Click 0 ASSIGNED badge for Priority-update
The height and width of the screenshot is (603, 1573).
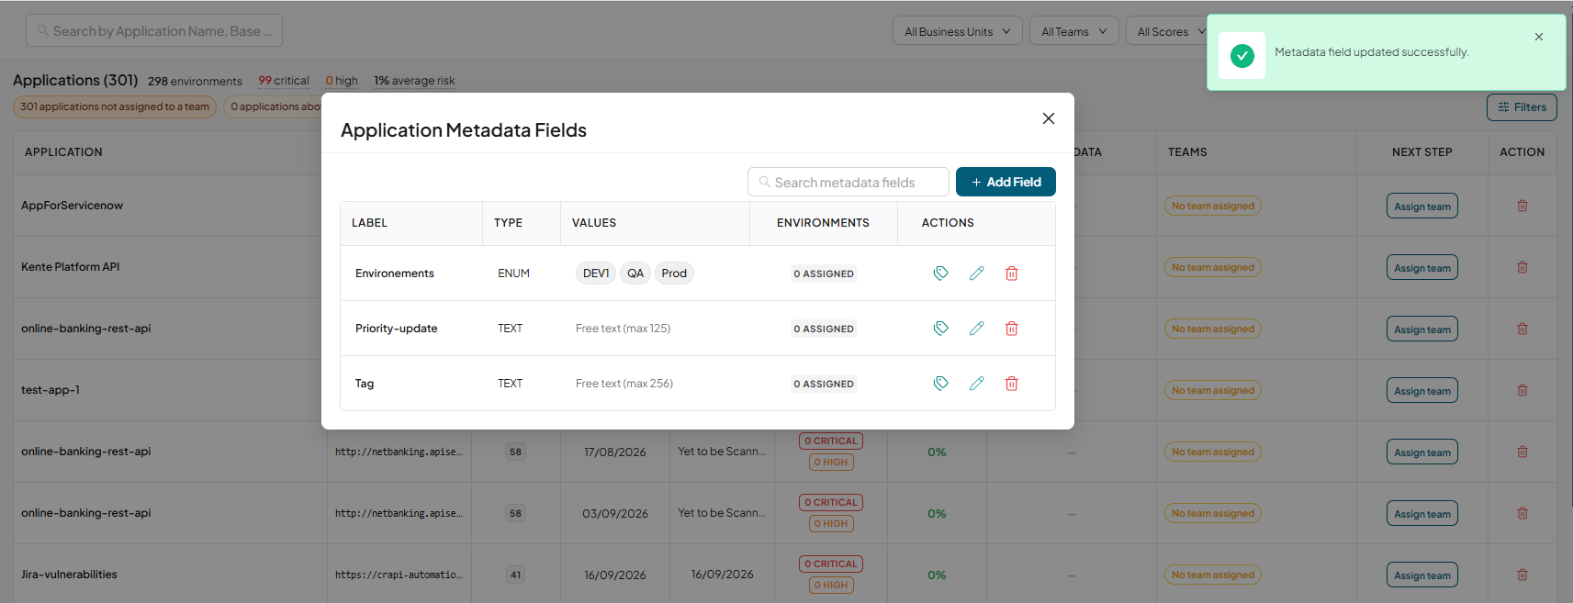click(824, 329)
